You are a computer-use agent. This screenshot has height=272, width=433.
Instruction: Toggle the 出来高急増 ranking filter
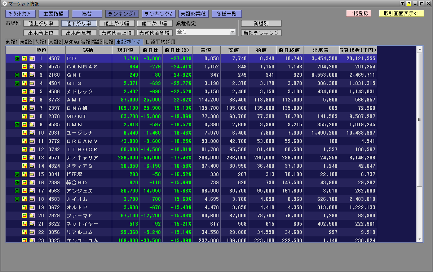79,33
